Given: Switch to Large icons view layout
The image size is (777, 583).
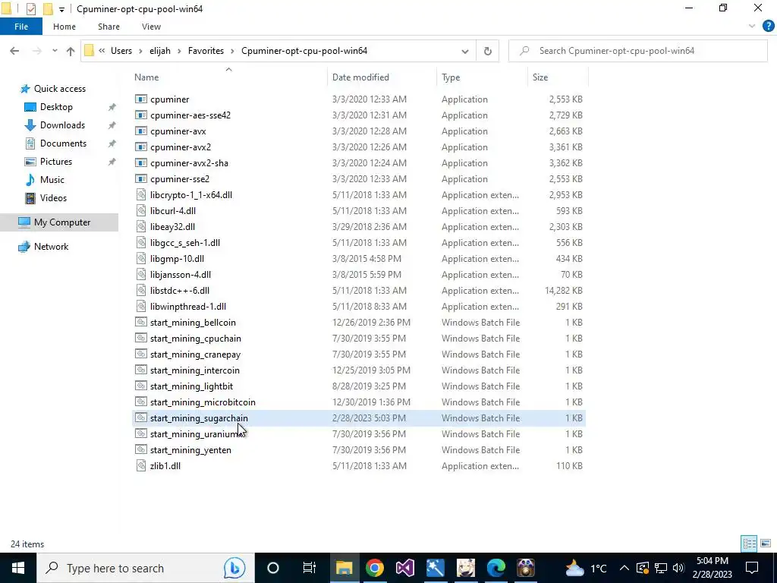Looking at the screenshot, I should point(766,544).
